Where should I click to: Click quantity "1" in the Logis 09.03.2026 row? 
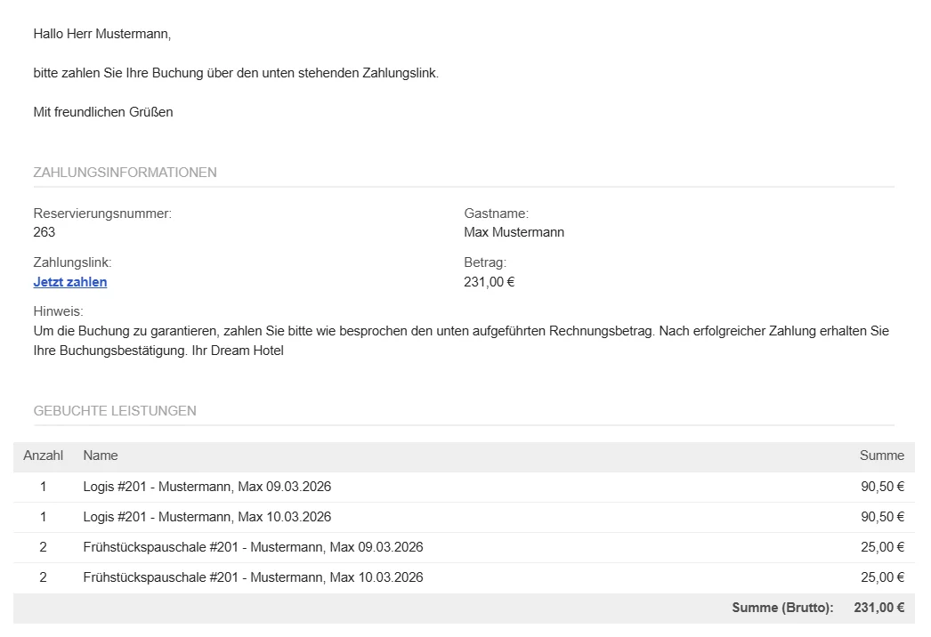coord(44,487)
